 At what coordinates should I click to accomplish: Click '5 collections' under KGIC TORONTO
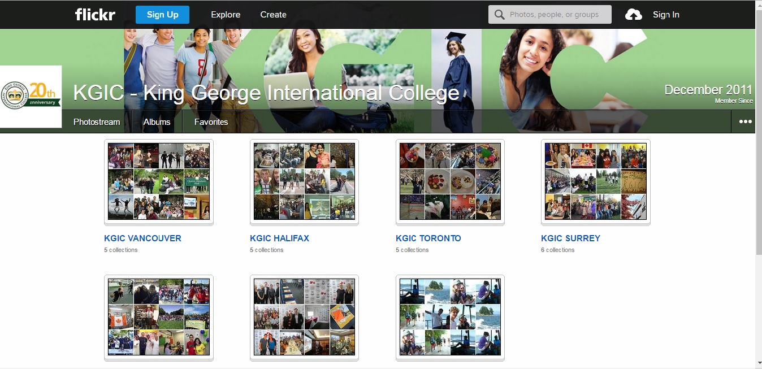[x=412, y=250]
